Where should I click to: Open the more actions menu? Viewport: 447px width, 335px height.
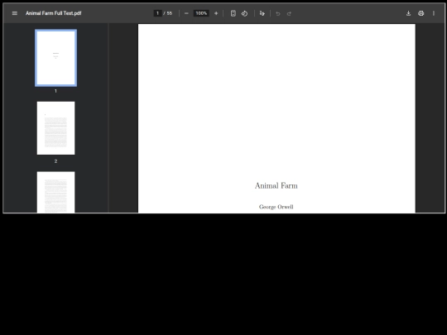(434, 13)
